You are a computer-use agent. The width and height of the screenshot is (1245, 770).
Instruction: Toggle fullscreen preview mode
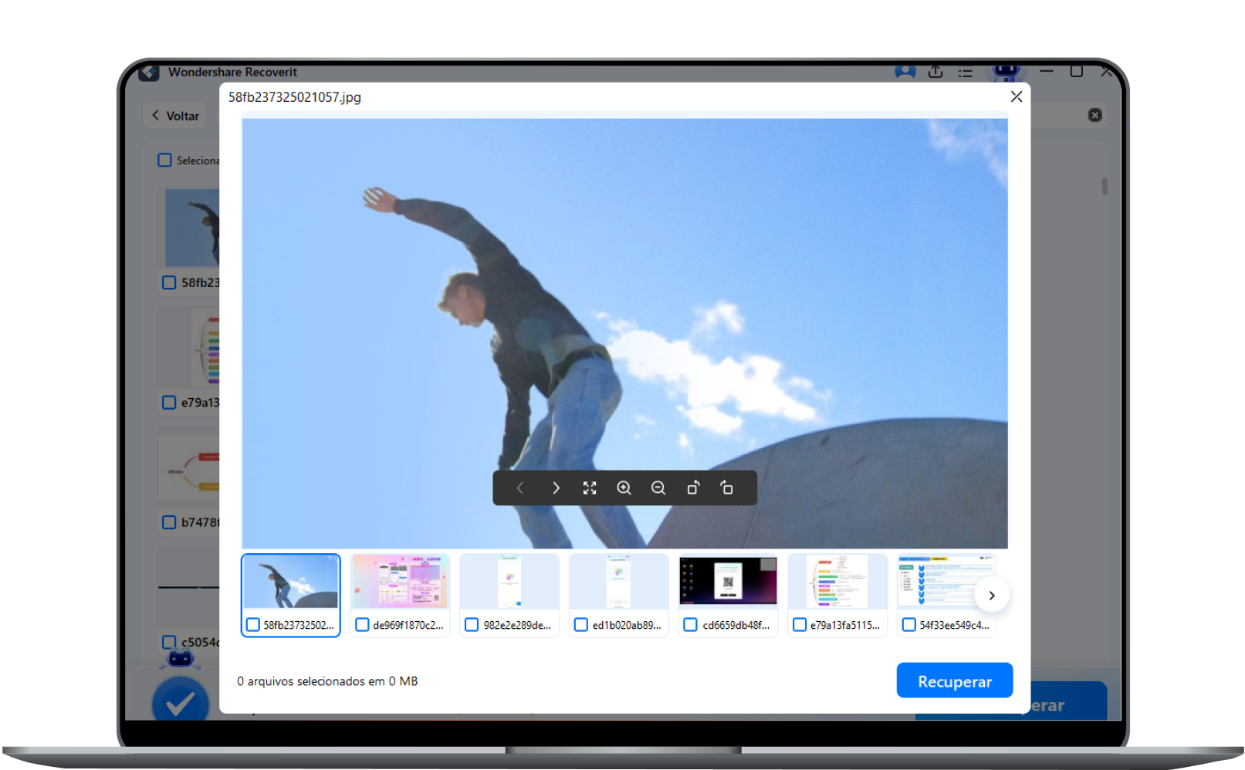[590, 488]
